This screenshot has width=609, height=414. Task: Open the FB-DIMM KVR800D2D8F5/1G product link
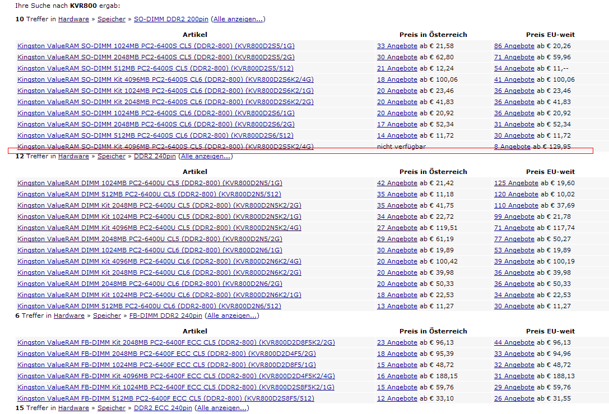[x=166, y=365]
